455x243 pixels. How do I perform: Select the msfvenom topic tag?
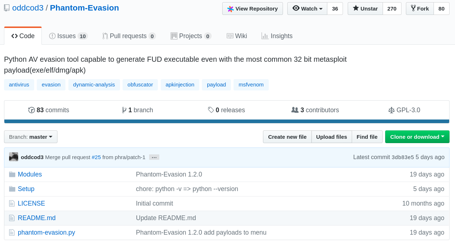point(251,85)
